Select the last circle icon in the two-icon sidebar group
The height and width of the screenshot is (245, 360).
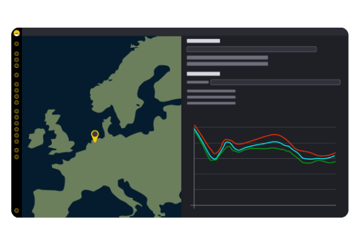click(x=16, y=157)
